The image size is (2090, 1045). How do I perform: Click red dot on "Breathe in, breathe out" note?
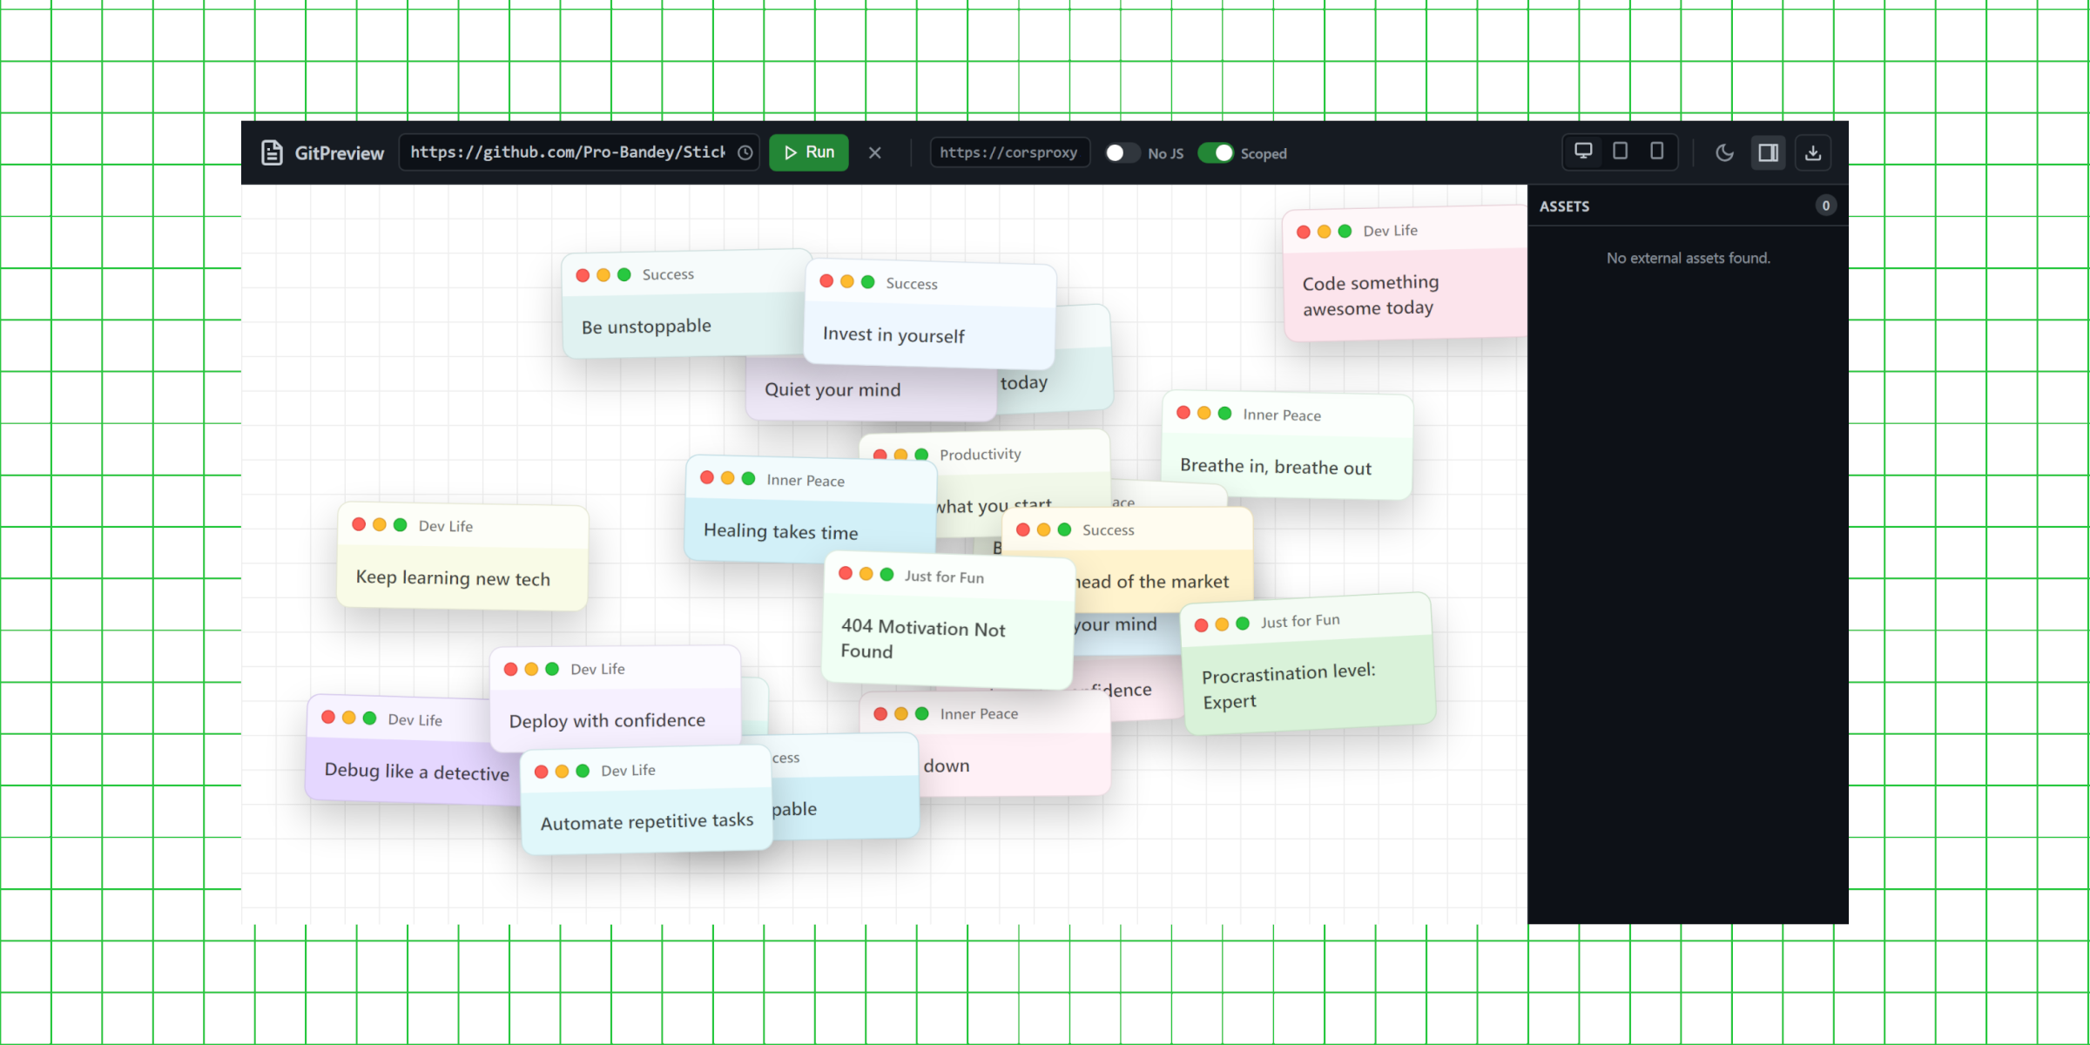click(1183, 413)
